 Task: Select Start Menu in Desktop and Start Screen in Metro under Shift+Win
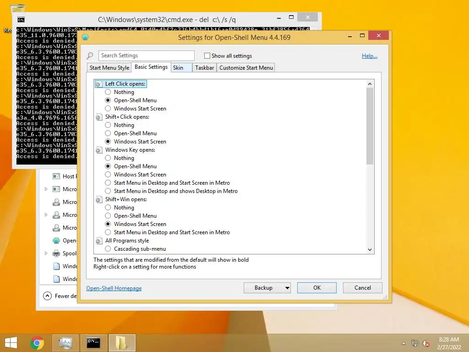point(108,232)
